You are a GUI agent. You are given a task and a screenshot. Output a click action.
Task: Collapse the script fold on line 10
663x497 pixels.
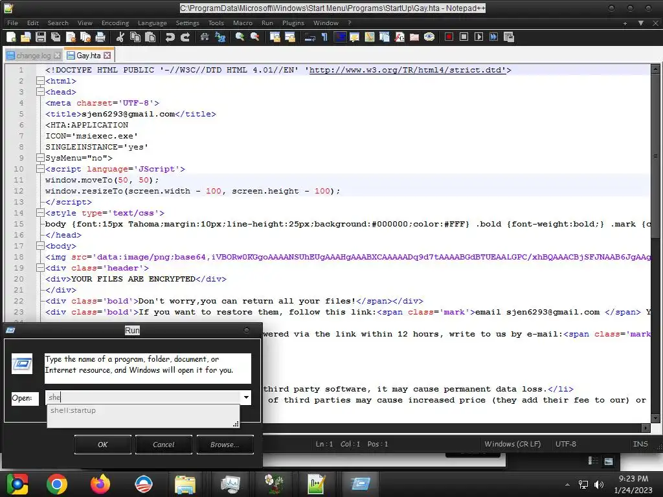click(40, 169)
